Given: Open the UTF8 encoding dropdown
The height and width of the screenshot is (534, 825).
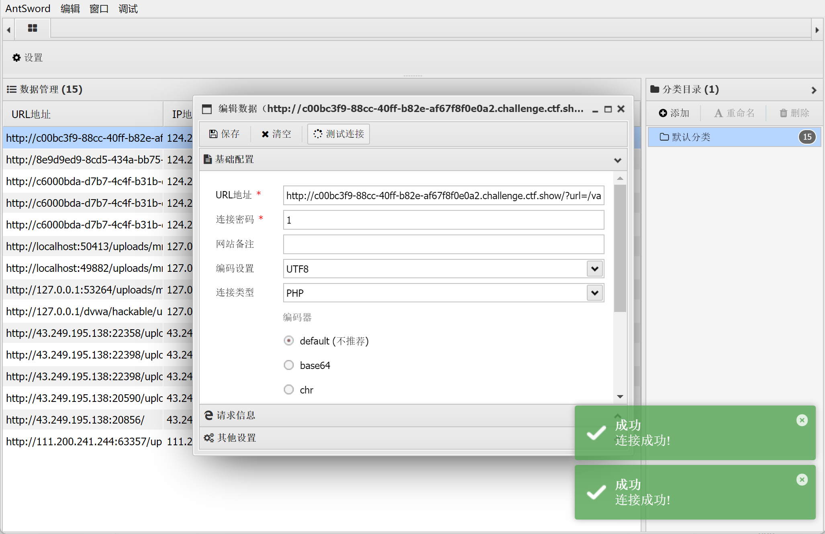Looking at the screenshot, I should [x=595, y=269].
